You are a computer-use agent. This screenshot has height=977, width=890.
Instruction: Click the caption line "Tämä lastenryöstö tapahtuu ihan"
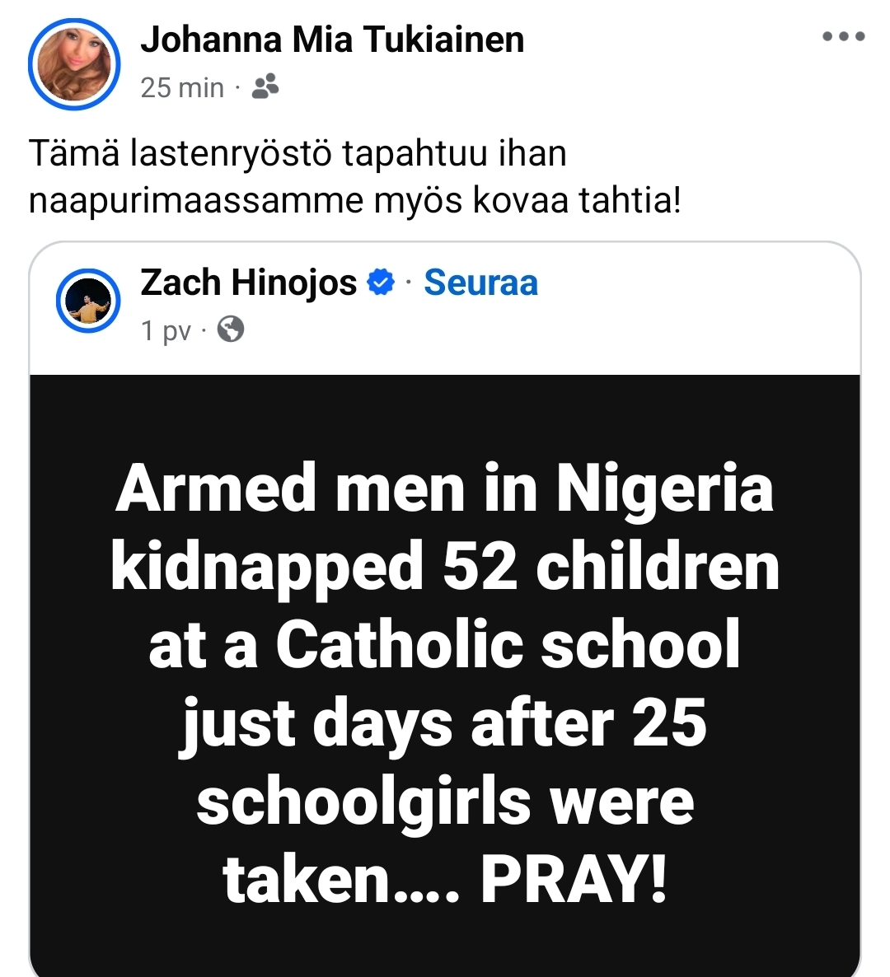pos(297,154)
